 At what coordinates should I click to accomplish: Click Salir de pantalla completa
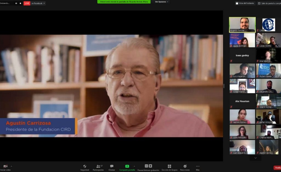click(269, 3)
